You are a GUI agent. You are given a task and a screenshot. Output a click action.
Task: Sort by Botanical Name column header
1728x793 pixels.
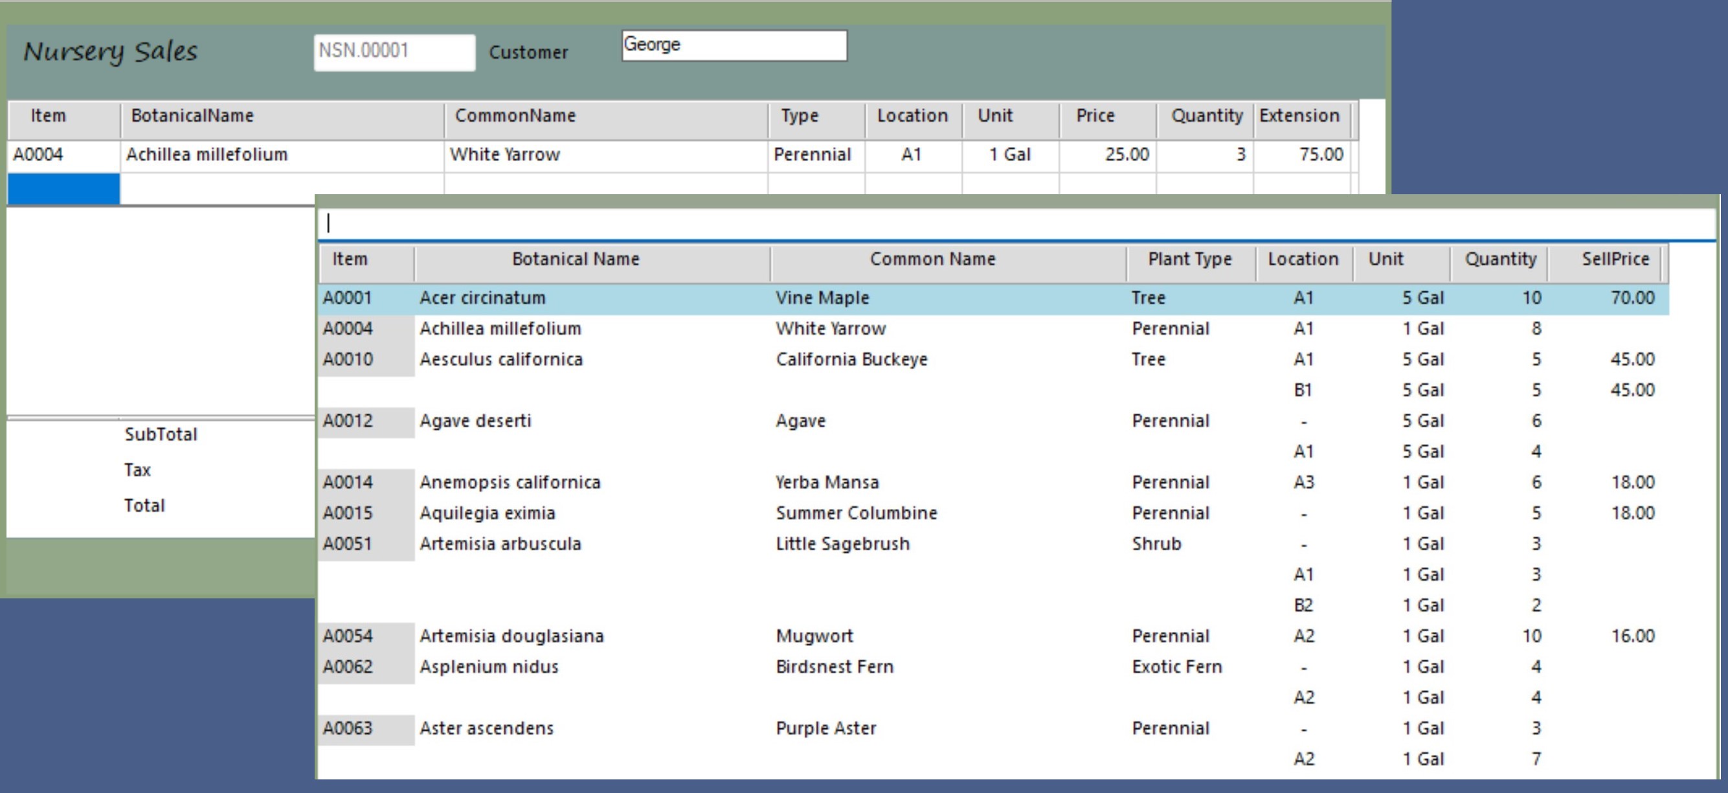(x=576, y=260)
